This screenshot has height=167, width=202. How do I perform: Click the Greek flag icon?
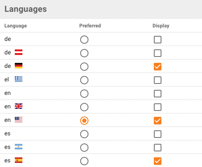tap(19, 79)
